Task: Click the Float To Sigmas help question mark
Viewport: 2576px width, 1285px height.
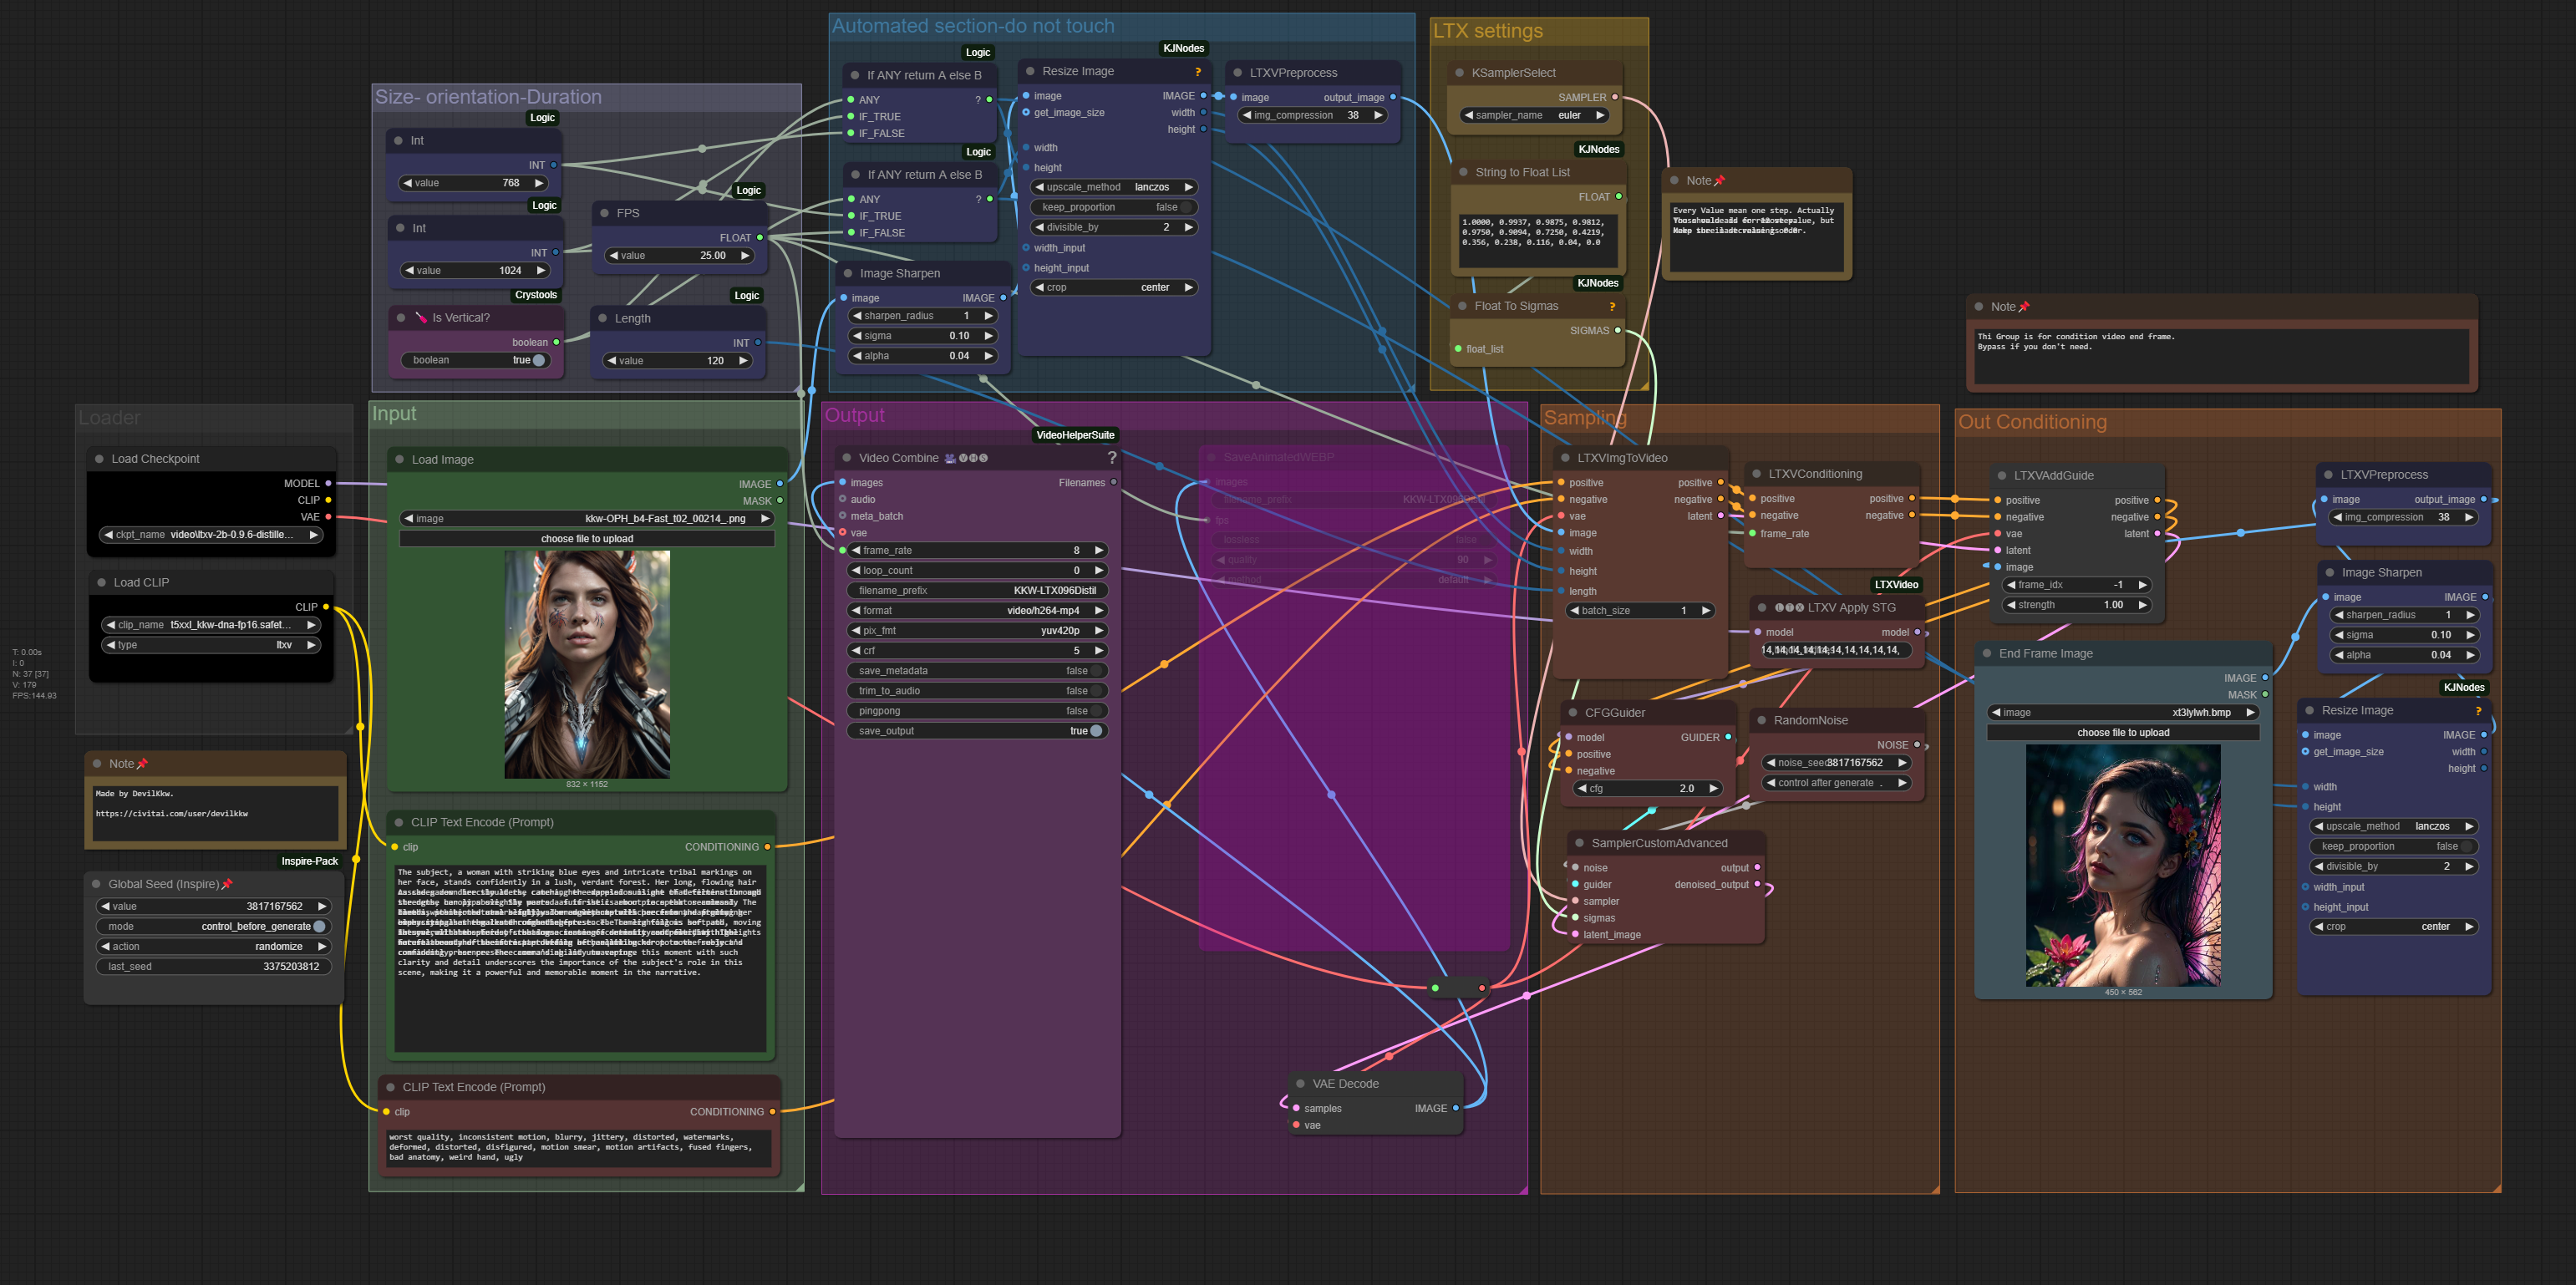Action: coord(1612,307)
